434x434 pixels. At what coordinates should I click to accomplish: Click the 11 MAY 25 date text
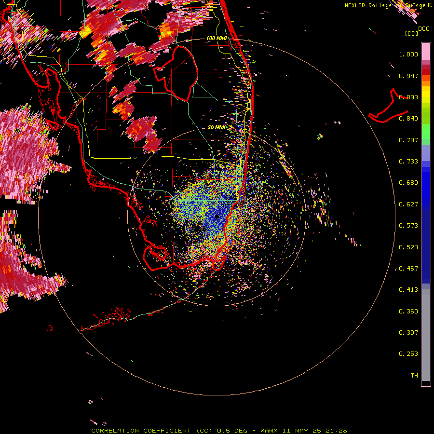click(x=302, y=431)
